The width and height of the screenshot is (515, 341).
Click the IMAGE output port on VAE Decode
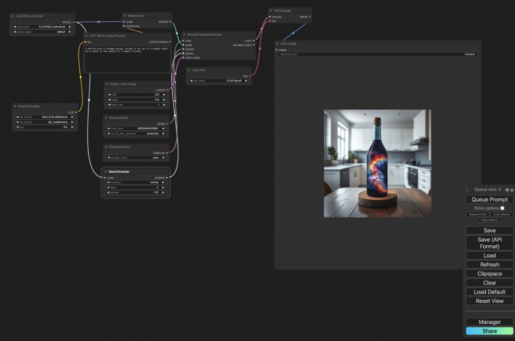tap(310, 17)
